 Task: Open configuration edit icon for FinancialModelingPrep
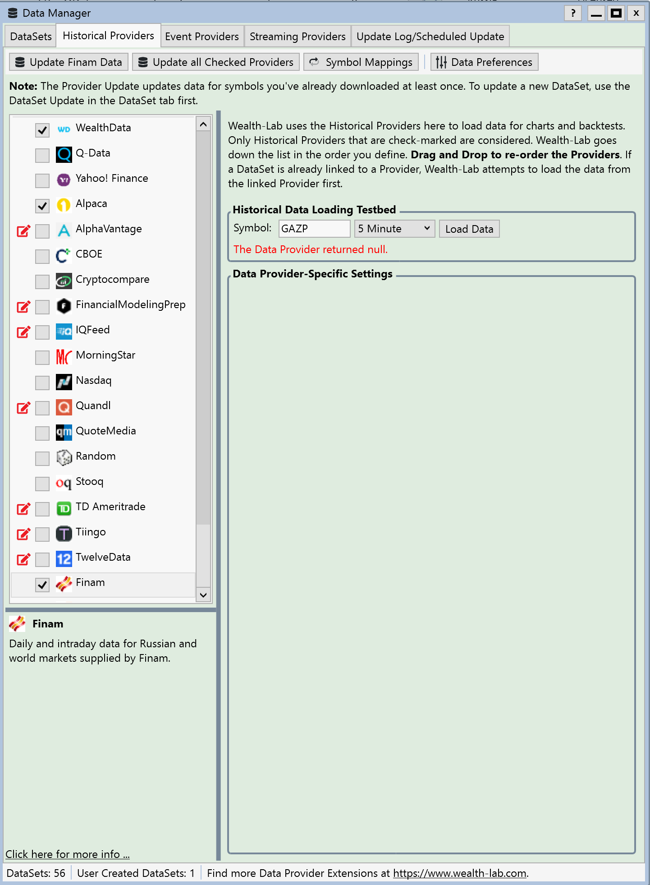(23, 307)
